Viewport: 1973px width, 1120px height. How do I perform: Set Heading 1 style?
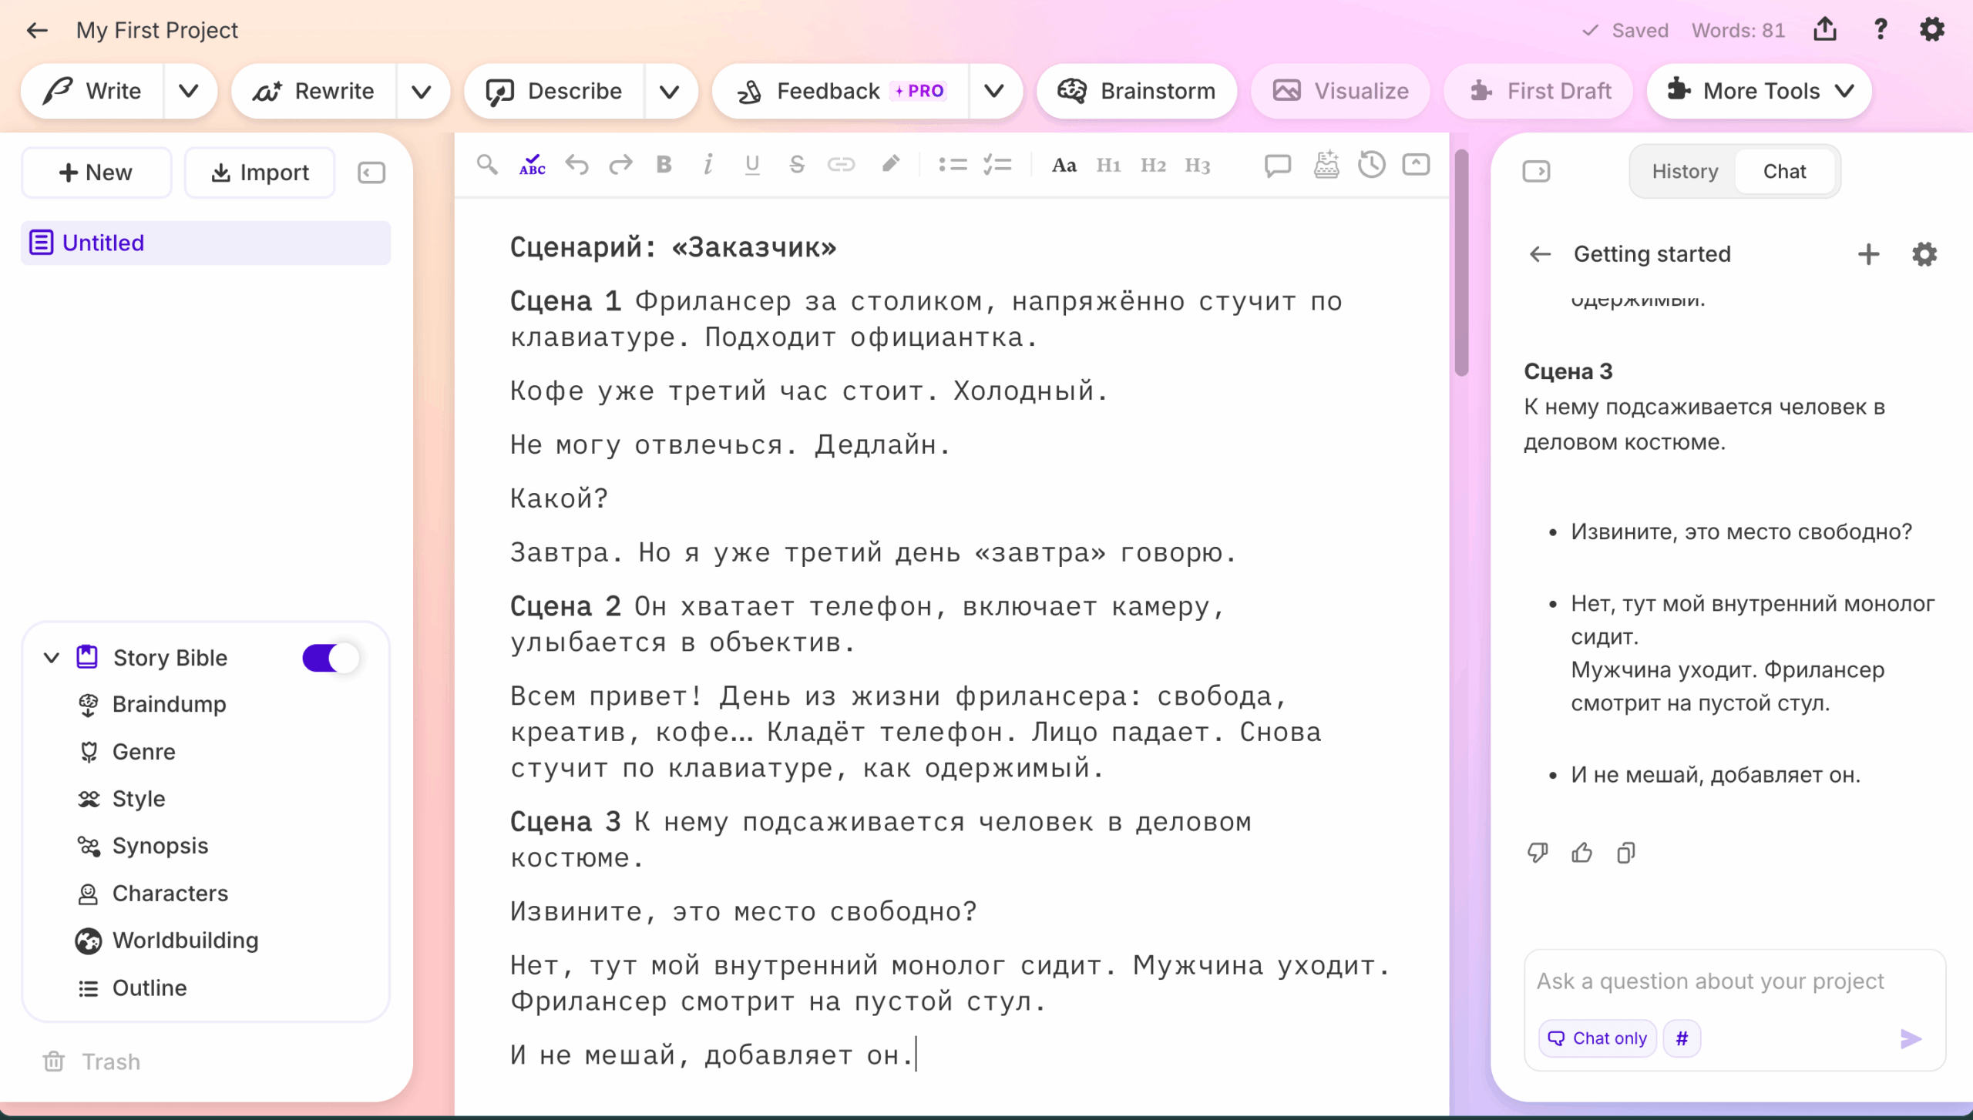point(1108,165)
